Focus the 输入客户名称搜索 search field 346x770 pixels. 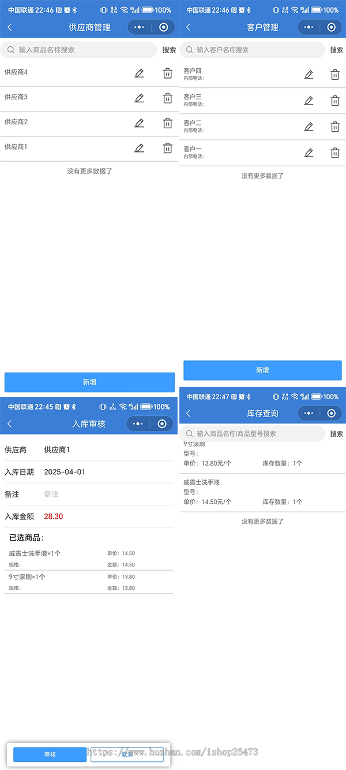pyautogui.click(x=252, y=50)
